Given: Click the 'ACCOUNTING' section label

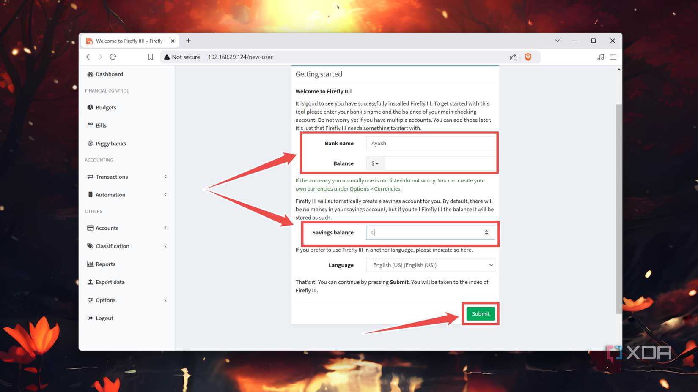Looking at the screenshot, I should click(x=99, y=160).
